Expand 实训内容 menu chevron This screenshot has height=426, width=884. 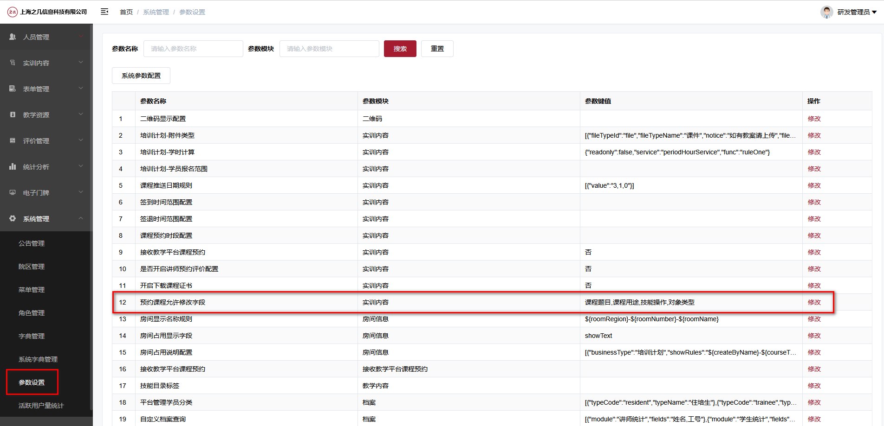click(x=81, y=62)
